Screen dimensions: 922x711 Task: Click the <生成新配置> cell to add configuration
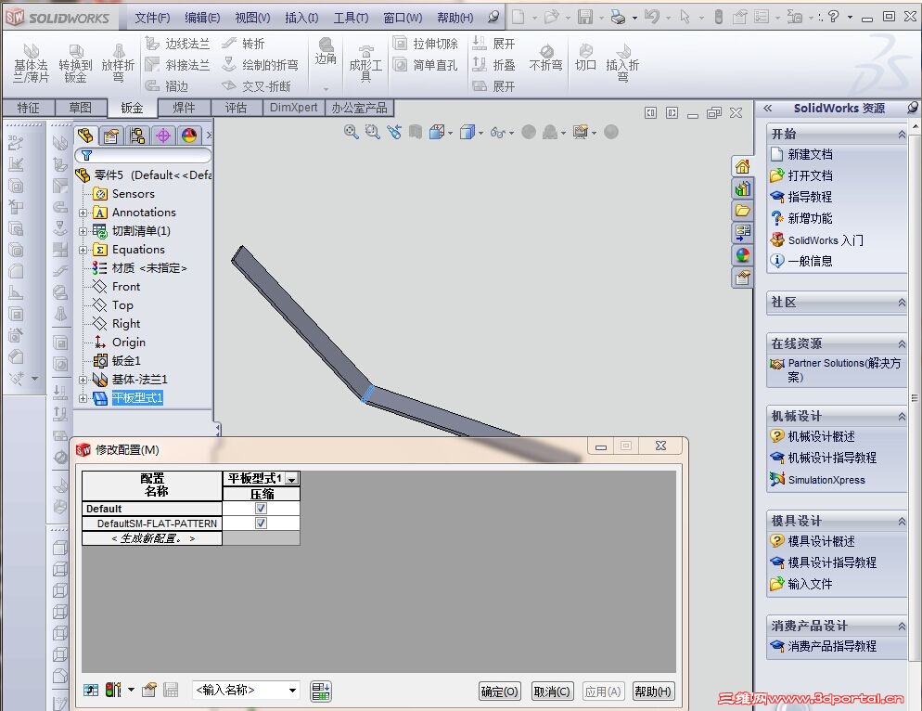click(x=152, y=538)
